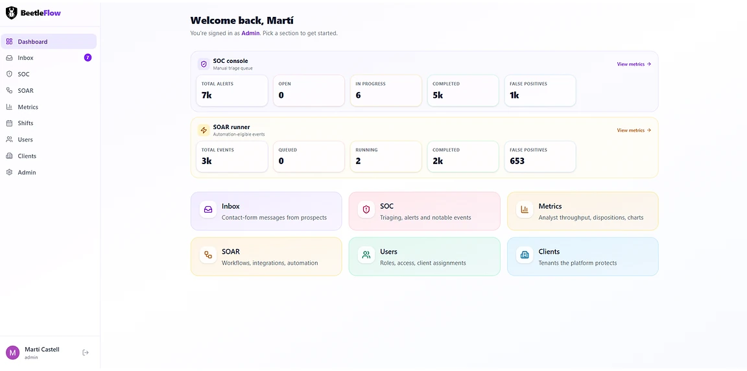Click the purple Admin role link
Screen dimensions: 747x371
250,33
